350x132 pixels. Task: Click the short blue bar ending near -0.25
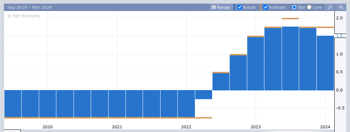[204, 94]
